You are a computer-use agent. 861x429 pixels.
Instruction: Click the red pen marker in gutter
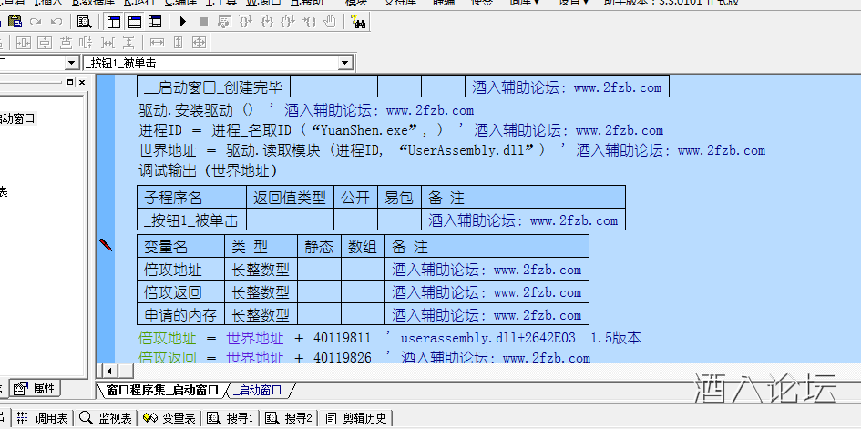[x=106, y=244]
